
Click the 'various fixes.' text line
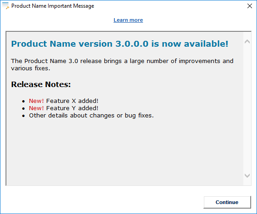click(30, 68)
